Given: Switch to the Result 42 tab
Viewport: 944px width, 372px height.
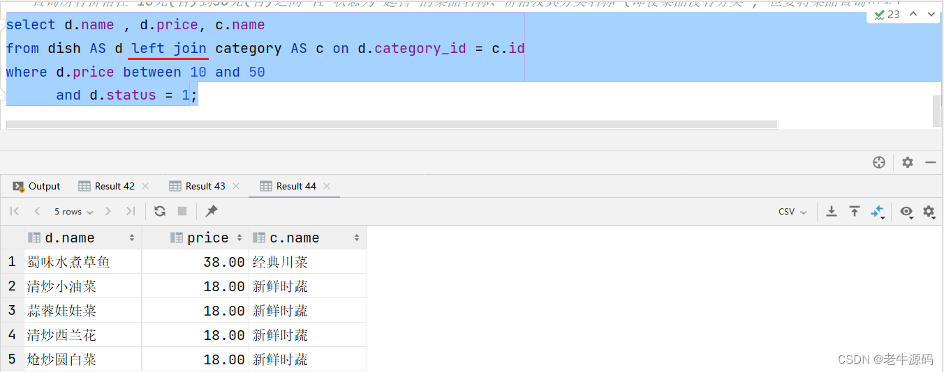Looking at the screenshot, I should [114, 186].
